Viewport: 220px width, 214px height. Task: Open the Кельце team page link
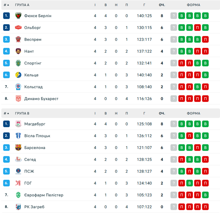(31, 75)
